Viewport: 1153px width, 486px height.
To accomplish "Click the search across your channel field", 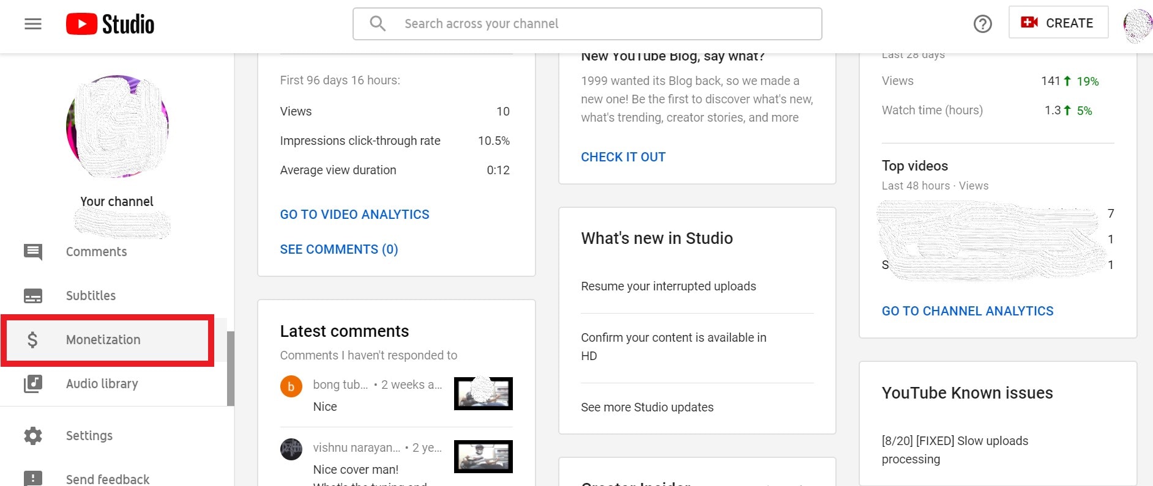I will pos(588,24).
